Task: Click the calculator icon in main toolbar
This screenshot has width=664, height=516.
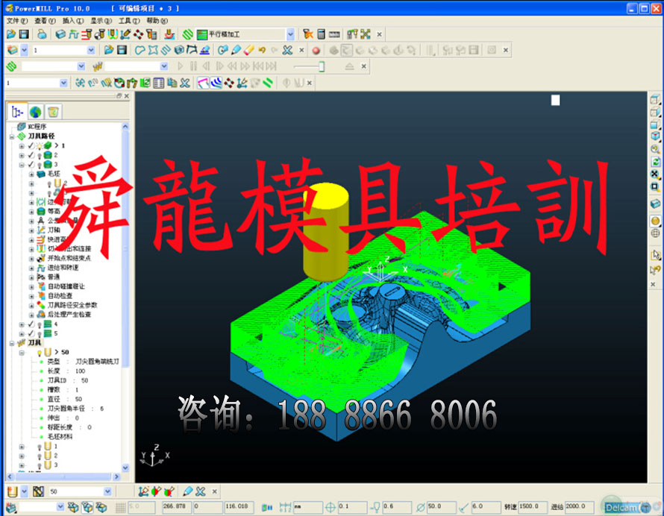Action: 321,34
